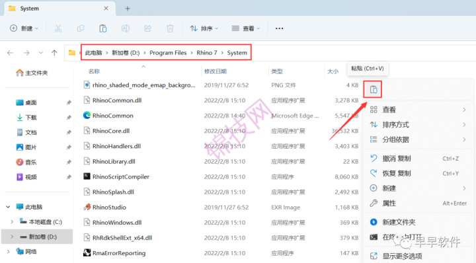Click the Paste icon in toolbar
476x263 pixels.
[x=103, y=28]
